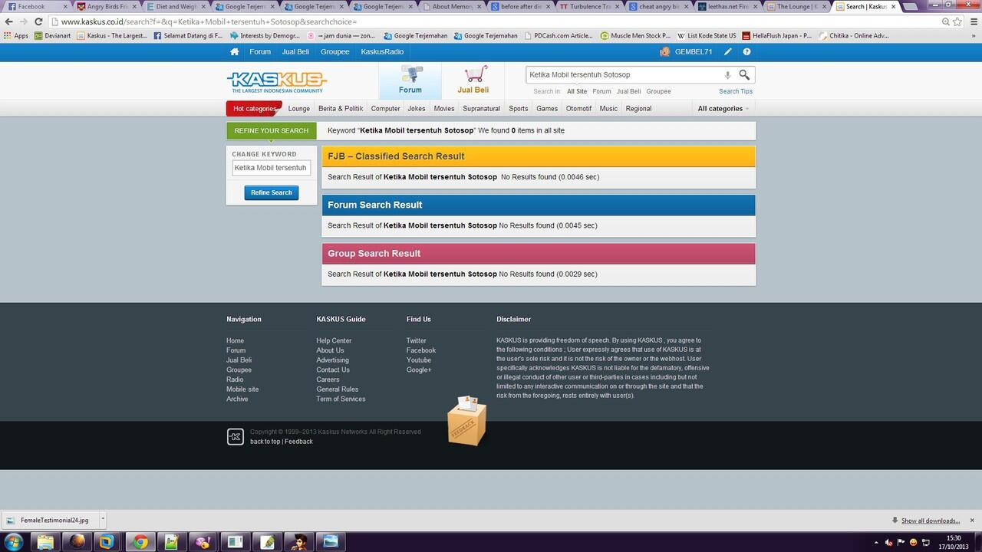Open the Windows Start menu
Screen dimensions: 982x552
13,542
